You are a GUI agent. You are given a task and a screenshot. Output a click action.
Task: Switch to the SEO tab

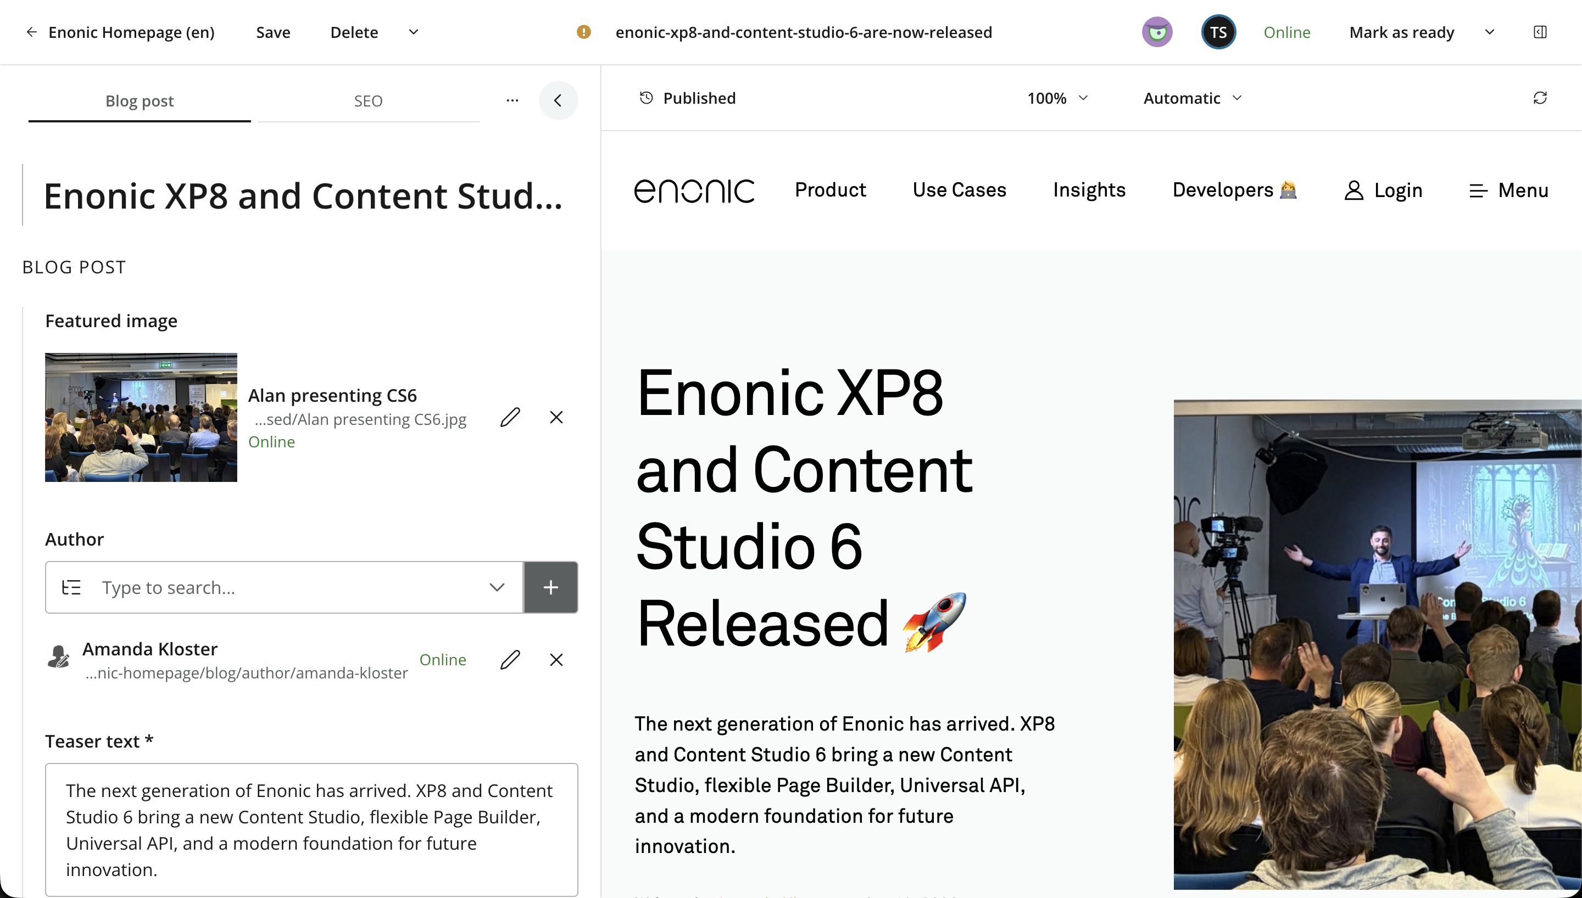[367, 100]
